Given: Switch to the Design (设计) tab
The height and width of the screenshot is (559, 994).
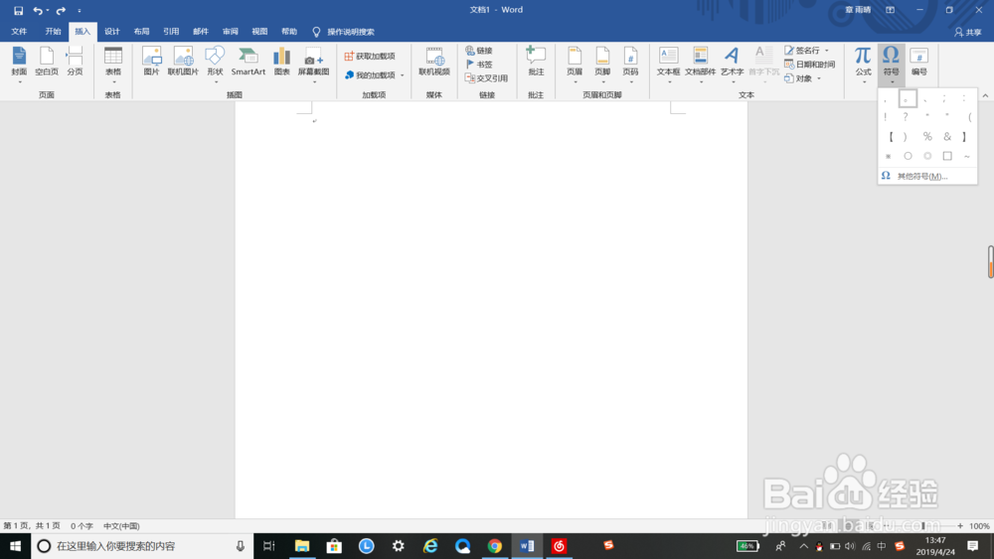Looking at the screenshot, I should pos(112,32).
